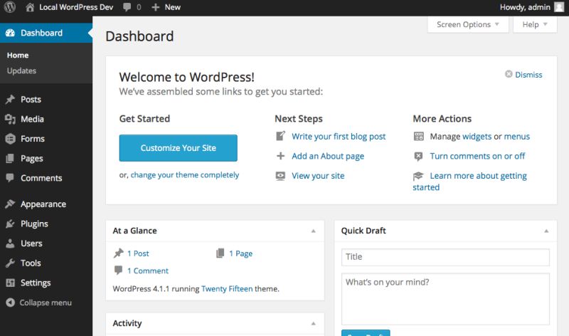
Task: Open the New content menu
Action: [x=166, y=7]
